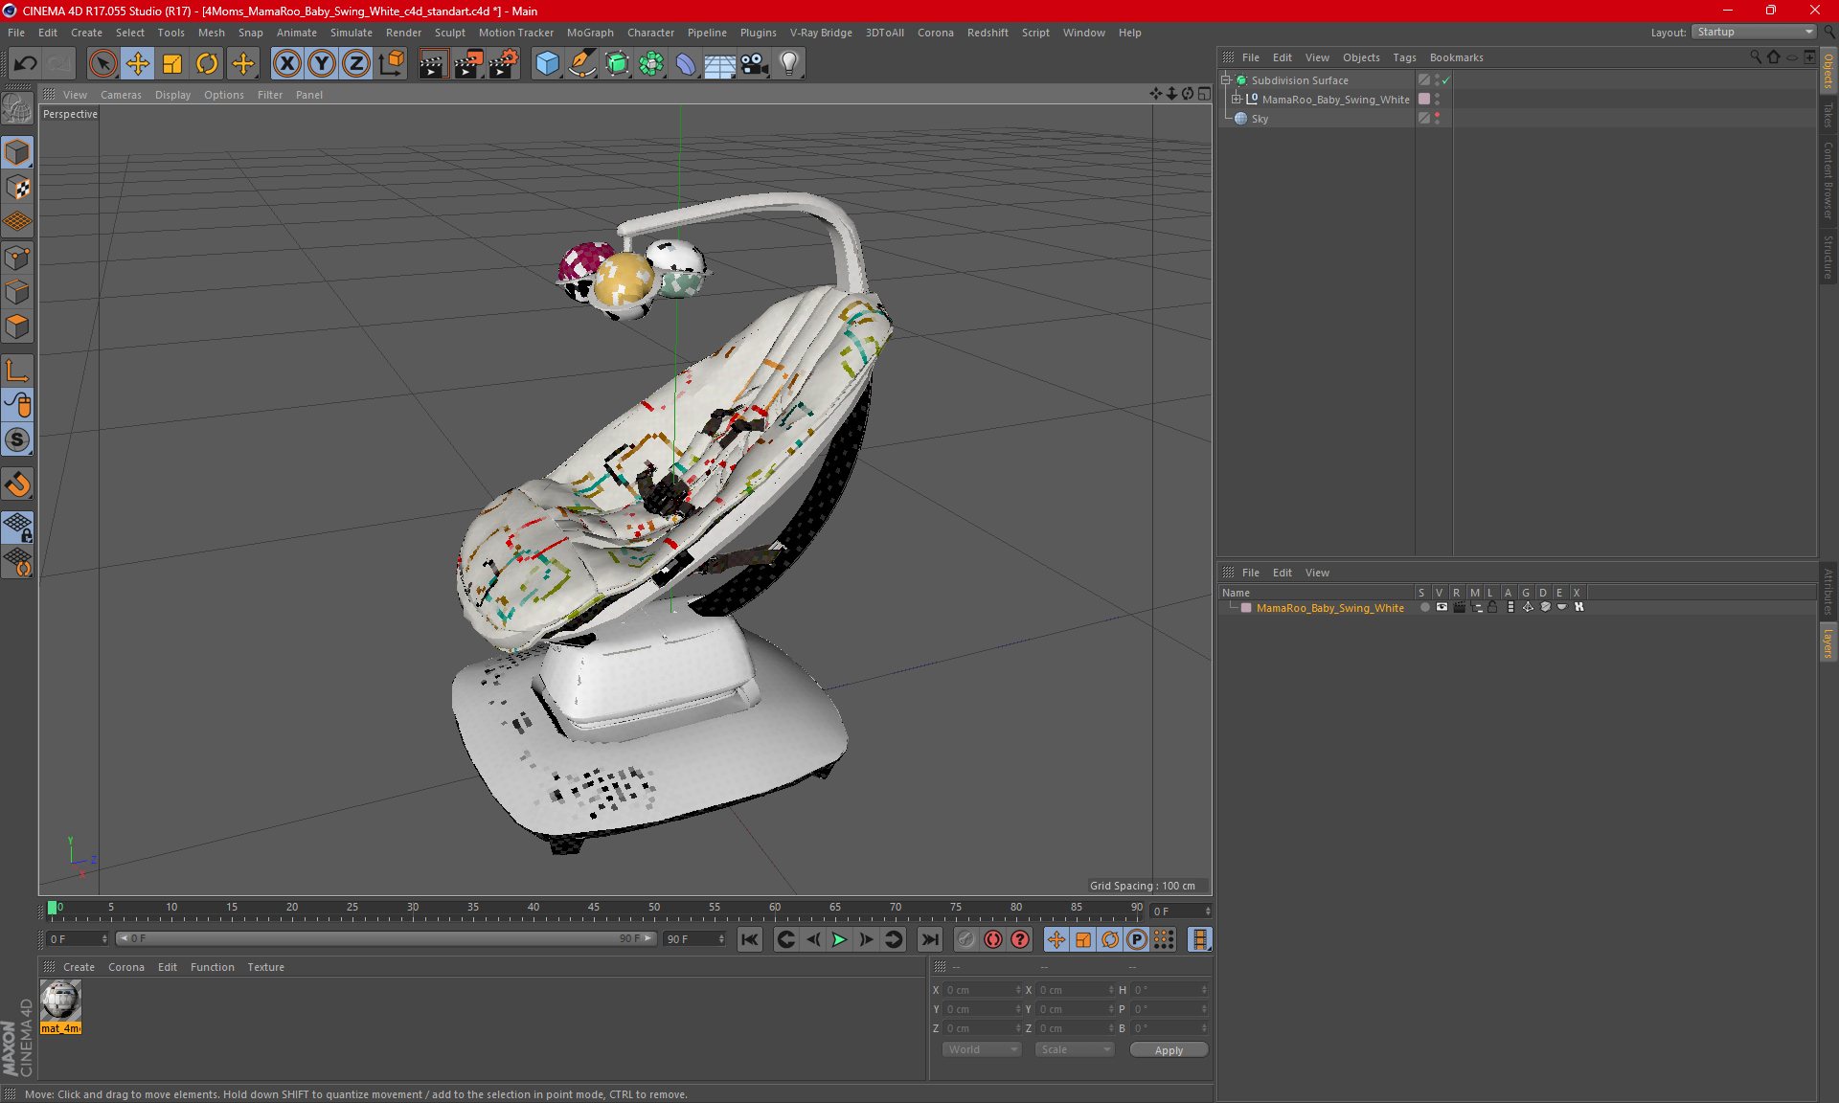Click the timeline range slider bar
The image size is (1839, 1103).
tap(386, 938)
